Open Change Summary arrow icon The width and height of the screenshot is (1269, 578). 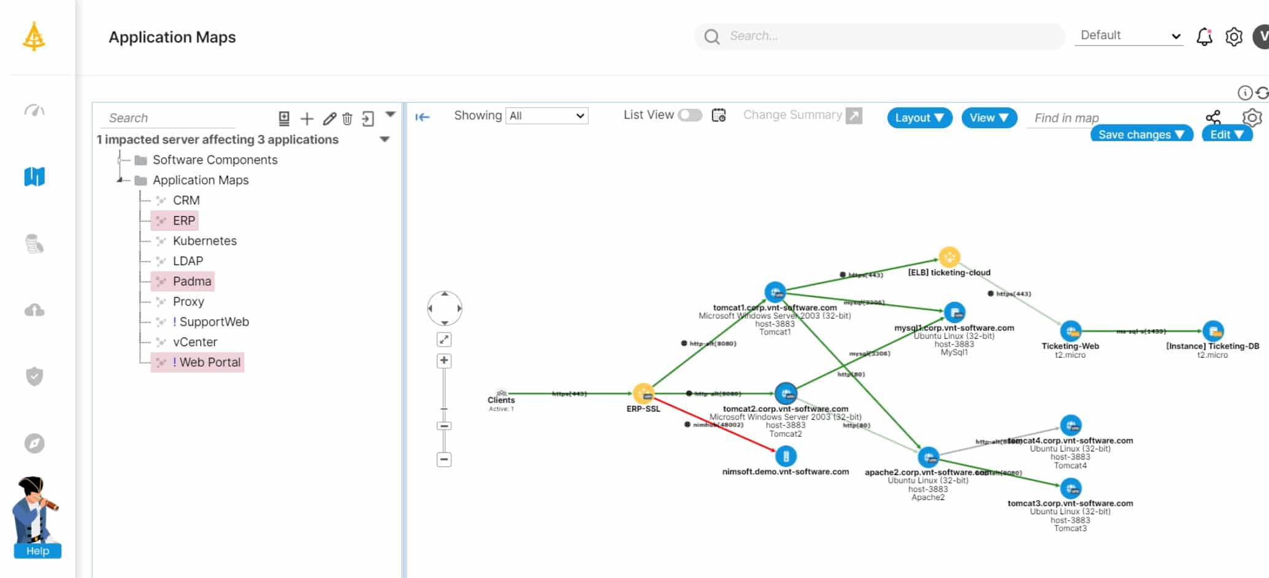[x=854, y=115]
